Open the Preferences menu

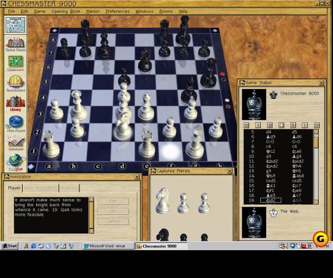[118, 11]
